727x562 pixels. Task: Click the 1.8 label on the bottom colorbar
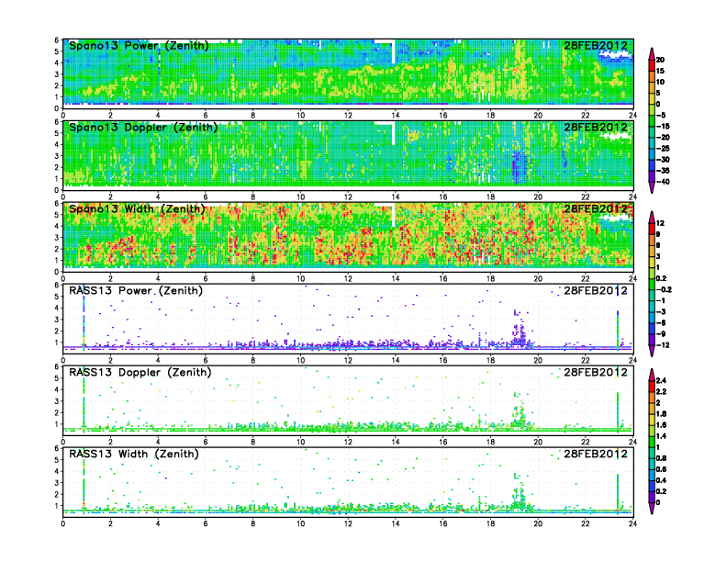[x=662, y=414]
